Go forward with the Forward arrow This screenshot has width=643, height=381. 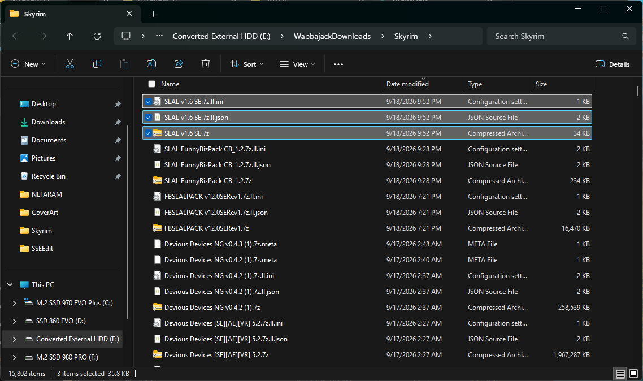[x=43, y=37]
